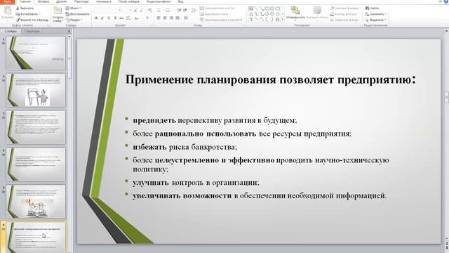The image size is (449, 253).
Task: Open the font size combo box
Action: 127,11
